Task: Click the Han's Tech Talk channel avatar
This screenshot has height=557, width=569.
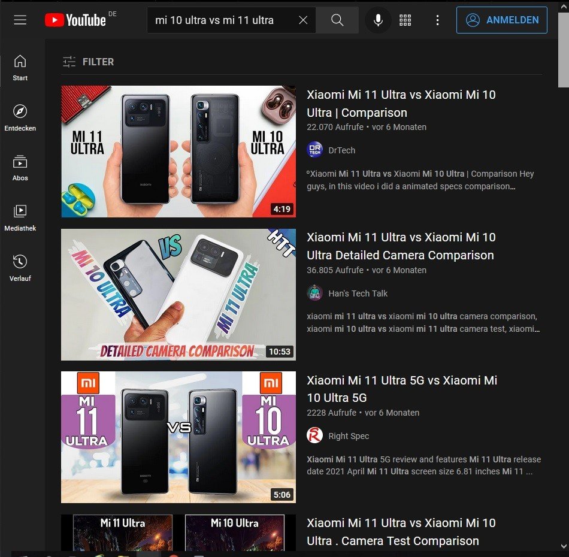Action: point(314,293)
